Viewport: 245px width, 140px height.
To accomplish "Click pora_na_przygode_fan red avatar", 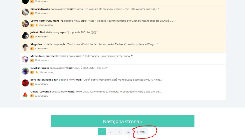I will [25, 83].
